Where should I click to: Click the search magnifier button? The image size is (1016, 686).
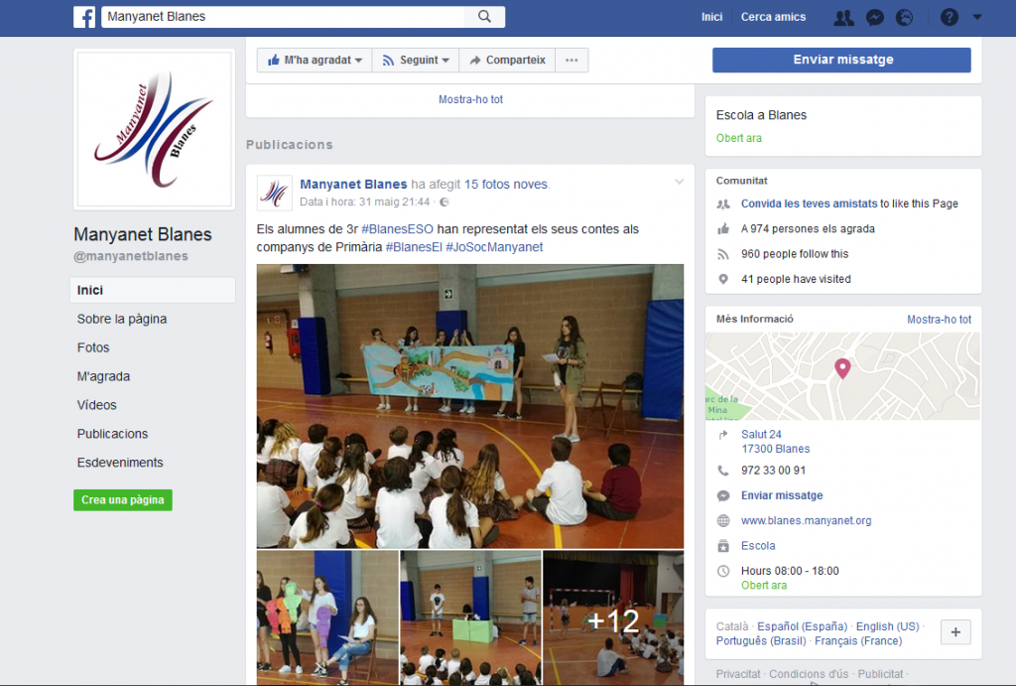click(x=484, y=17)
